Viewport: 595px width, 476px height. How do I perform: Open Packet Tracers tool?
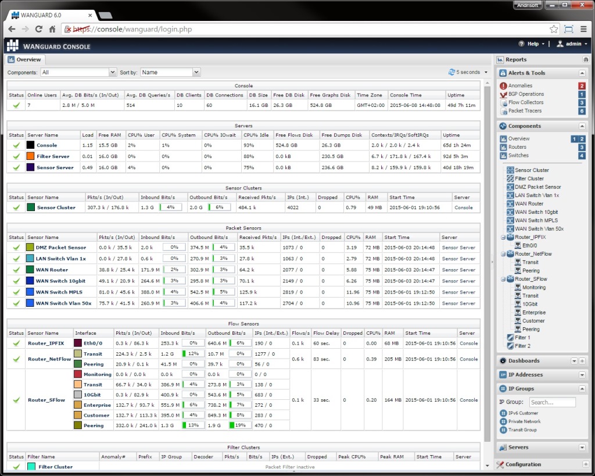click(525, 111)
